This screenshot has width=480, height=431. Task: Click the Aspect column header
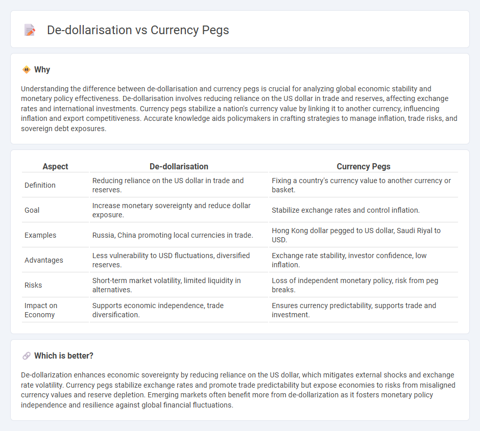56,166
